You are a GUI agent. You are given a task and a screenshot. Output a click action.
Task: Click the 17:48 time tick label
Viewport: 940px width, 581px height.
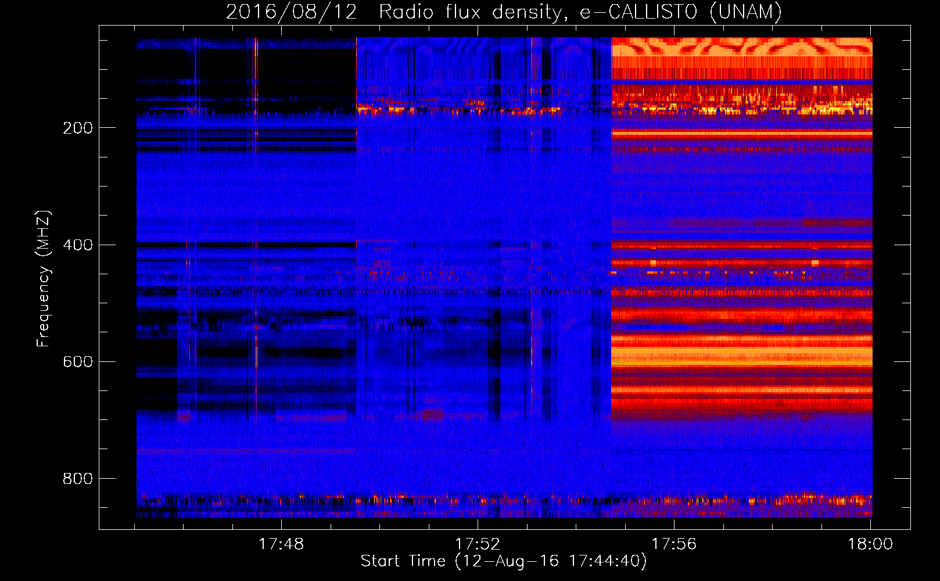coord(281,544)
